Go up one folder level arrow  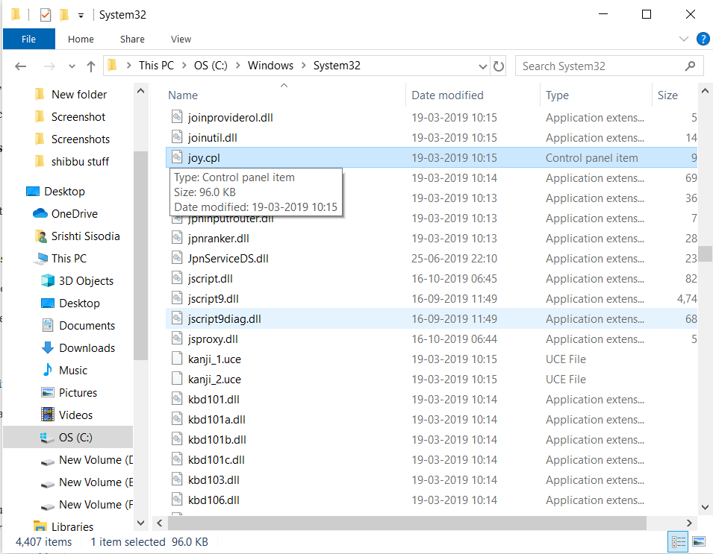91,66
